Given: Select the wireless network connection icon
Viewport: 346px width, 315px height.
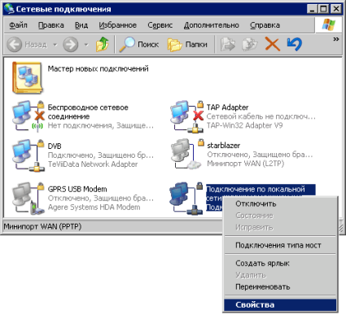Looking at the screenshot, I should click(28, 116).
